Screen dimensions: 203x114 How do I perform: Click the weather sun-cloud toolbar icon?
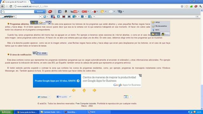(x=102, y=12)
